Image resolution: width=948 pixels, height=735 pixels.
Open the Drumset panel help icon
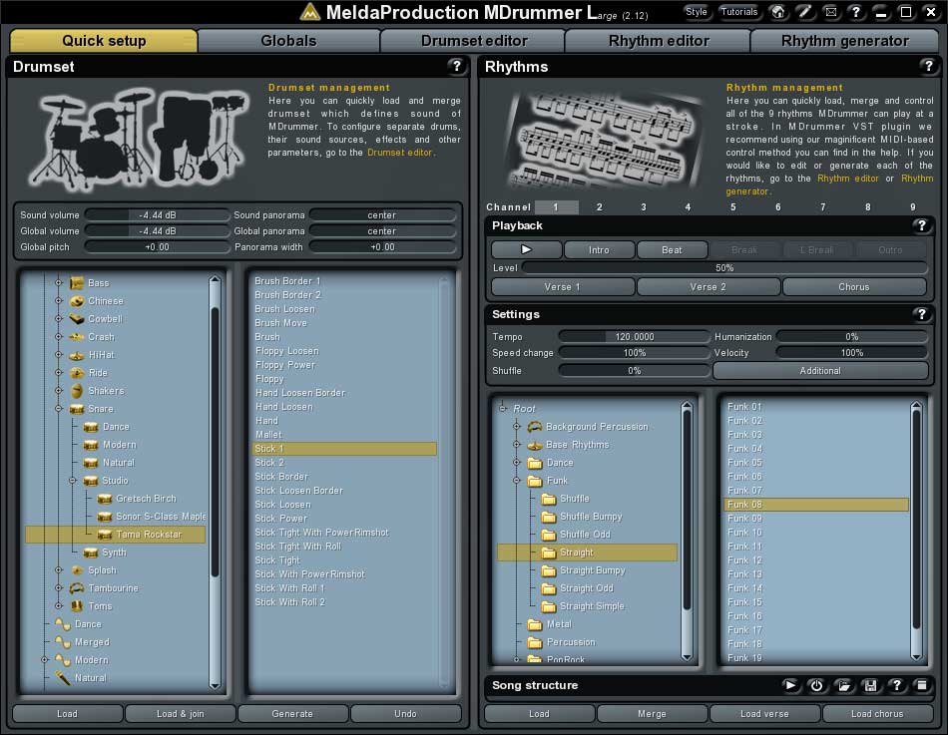(456, 66)
